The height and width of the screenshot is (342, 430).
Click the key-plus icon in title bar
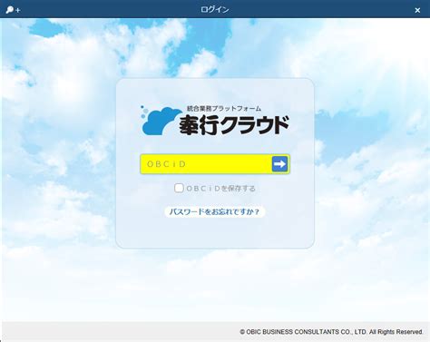coord(13,10)
